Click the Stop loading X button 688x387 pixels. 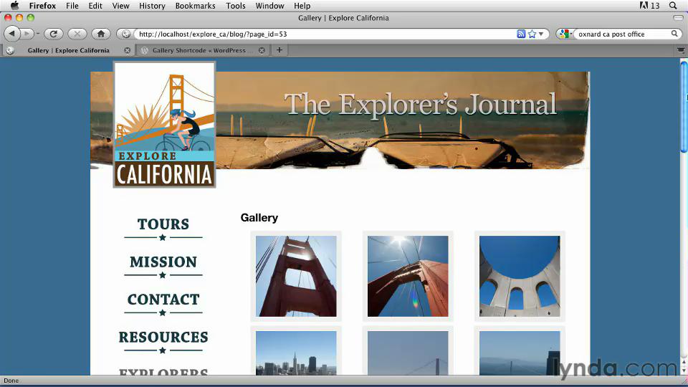point(77,34)
